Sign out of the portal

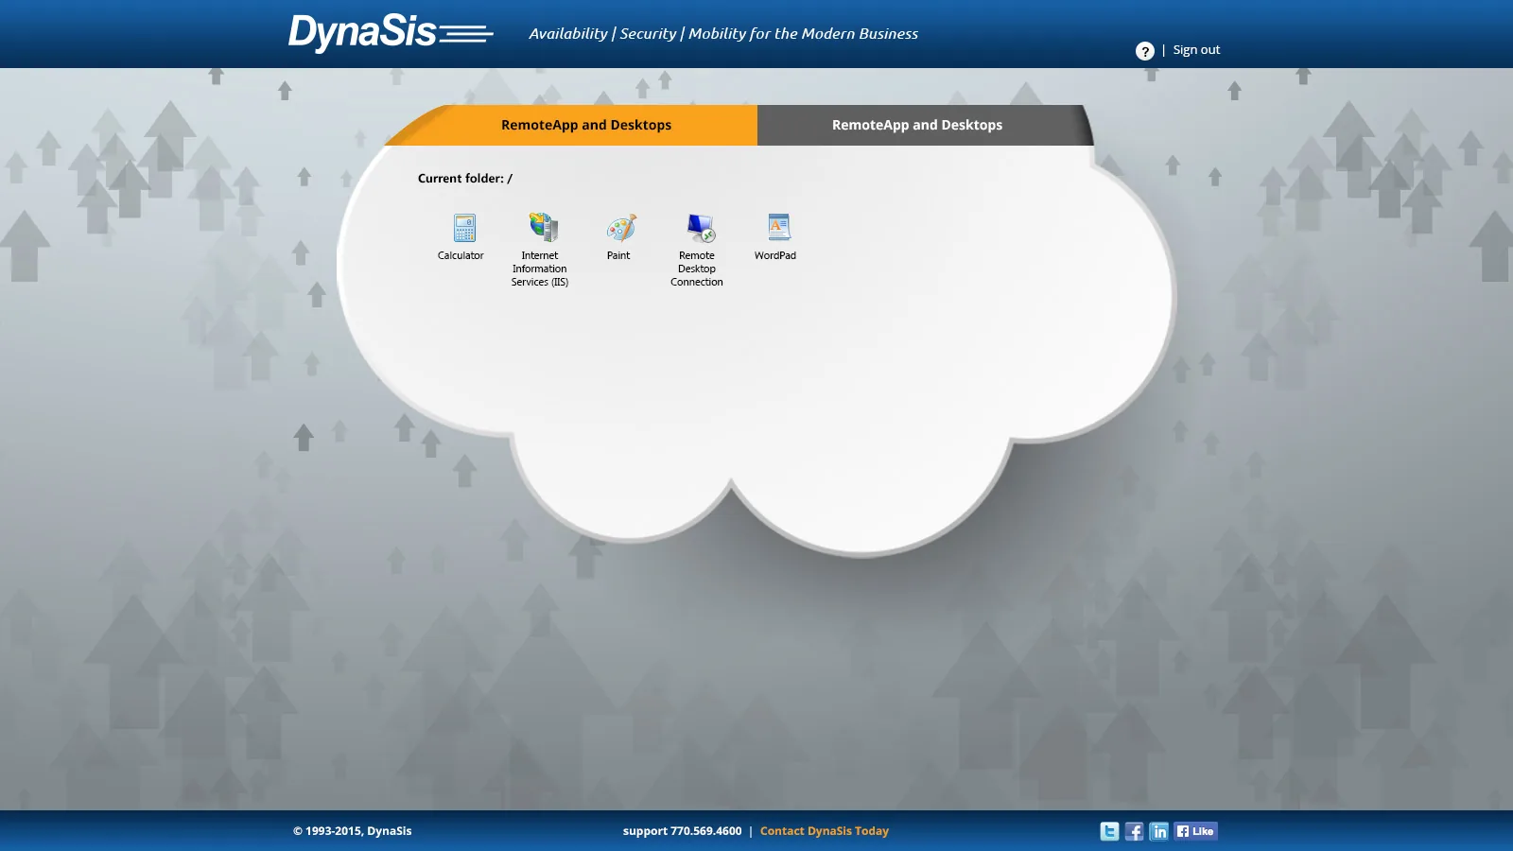coord(1196,50)
